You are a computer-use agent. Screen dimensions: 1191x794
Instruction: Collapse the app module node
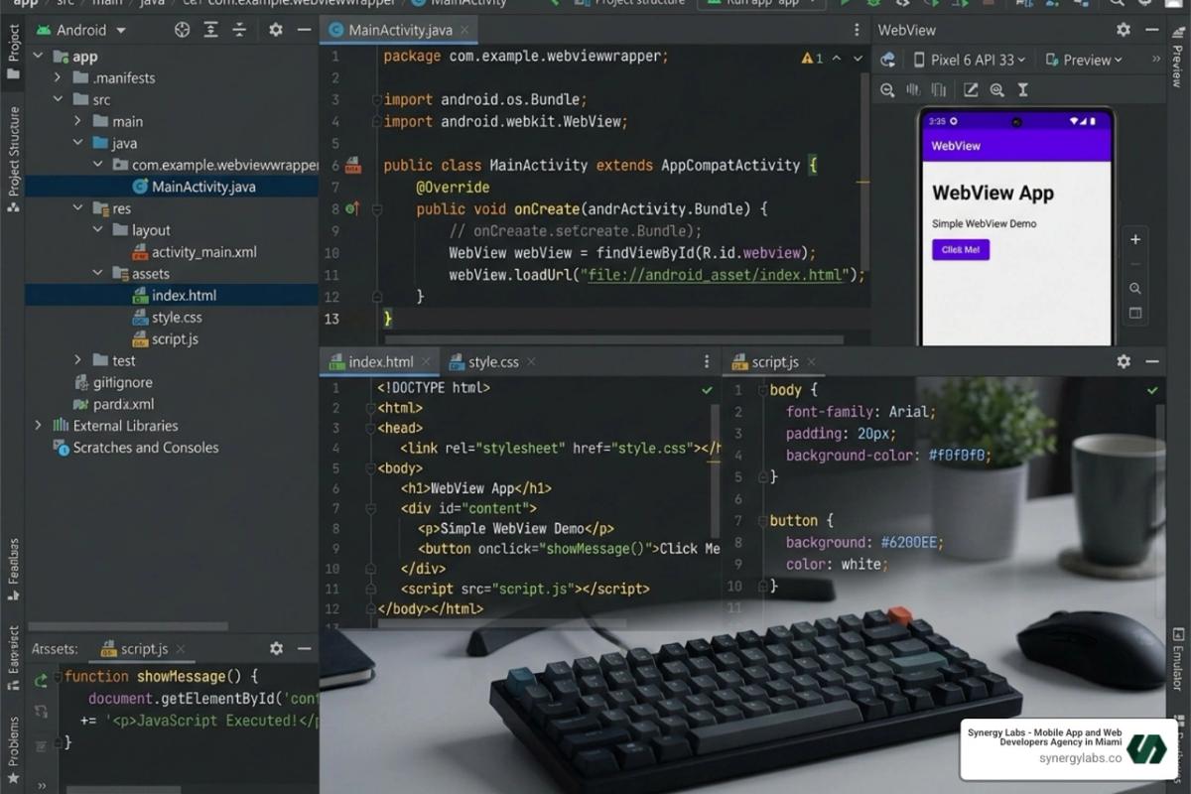click(39, 57)
